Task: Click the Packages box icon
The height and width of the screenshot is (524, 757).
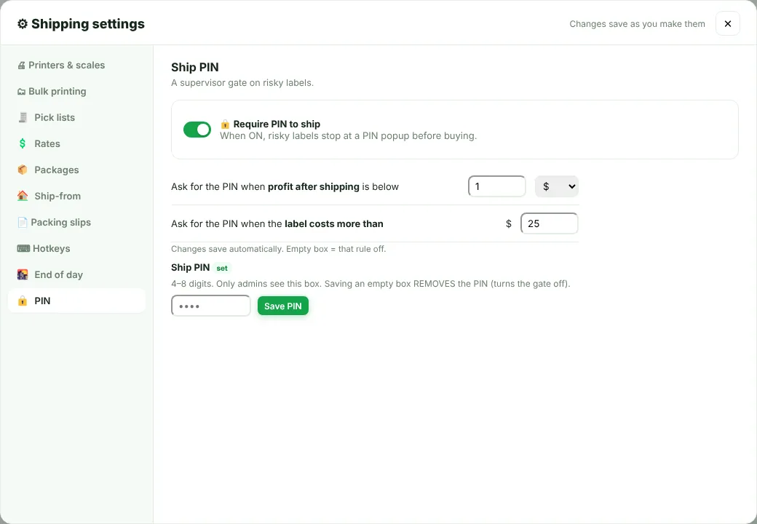Action: click(x=23, y=170)
